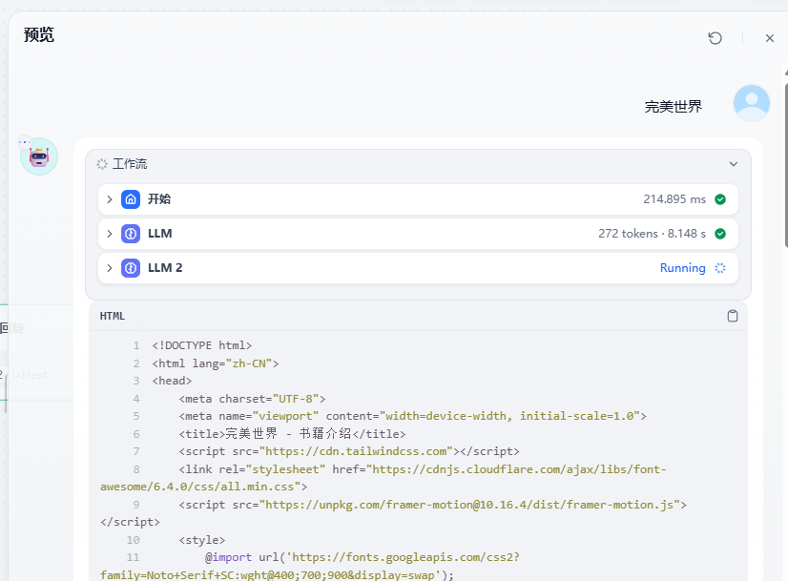The width and height of the screenshot is (788, 581).
Task: Click the vertical scrollbar thumb
Action: point(785,166)
